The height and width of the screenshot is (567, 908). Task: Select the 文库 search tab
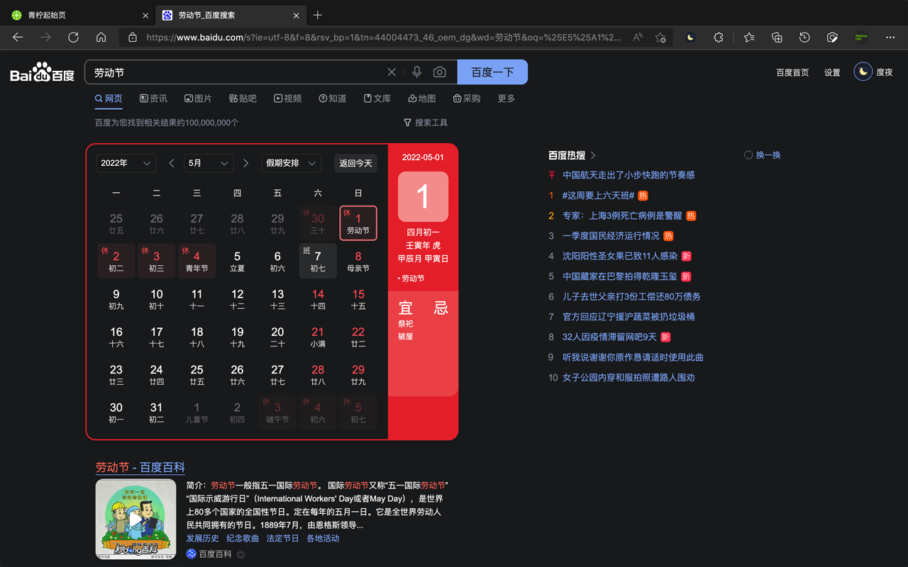pos(377,99)
